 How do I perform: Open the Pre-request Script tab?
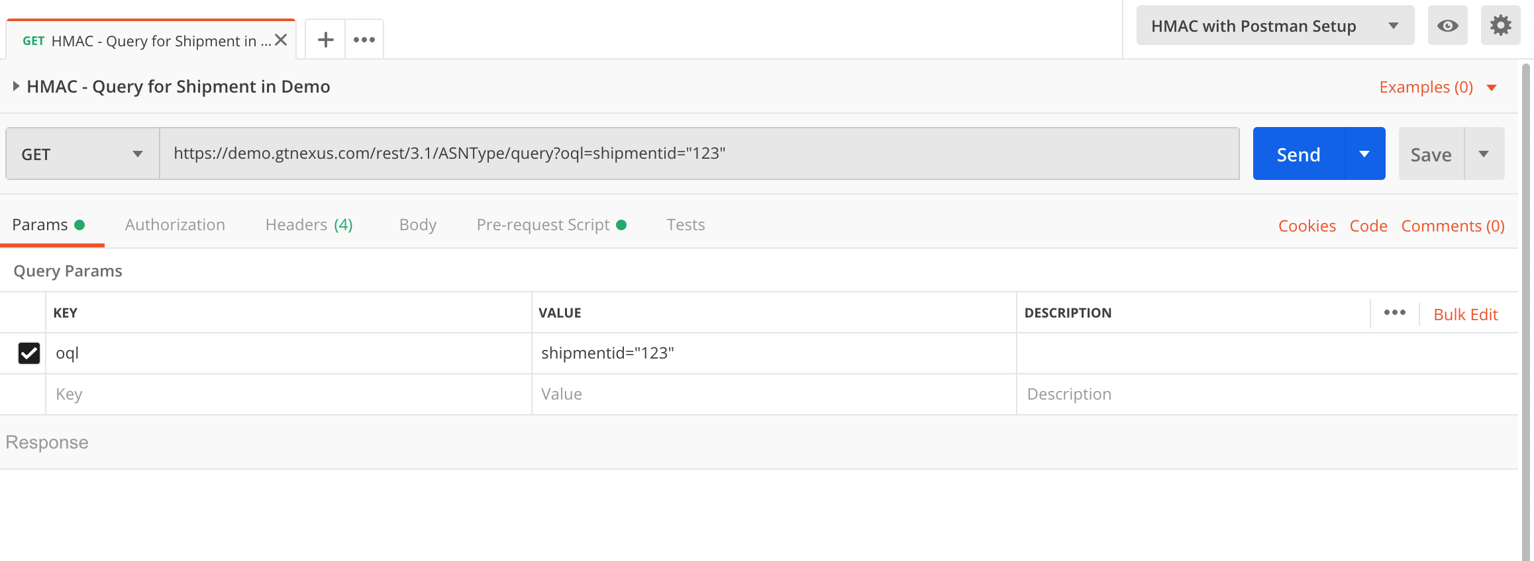click(542, 224)
